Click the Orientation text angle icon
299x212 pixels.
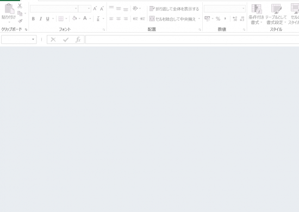pyautogui.click(x=135, y=8)
